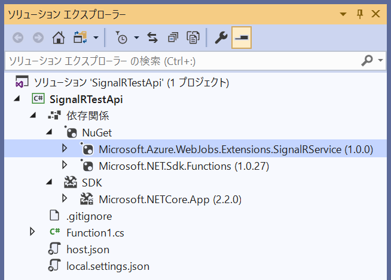The width and height of the screenshot is (391, 280).
Task: Expand Microsoft.NETCore.App node
Action: (x=65, y=198)
